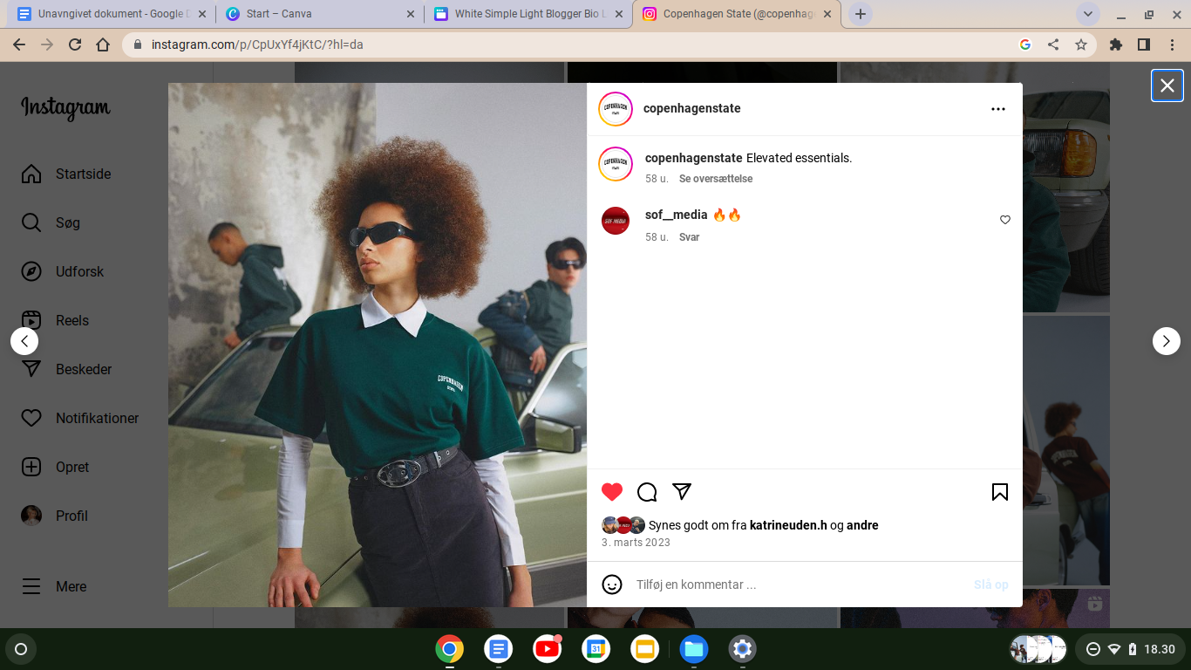Open Udforsk in the sidebar
The width and height of the screenshot is (1191, 670).
pos(78,271)
